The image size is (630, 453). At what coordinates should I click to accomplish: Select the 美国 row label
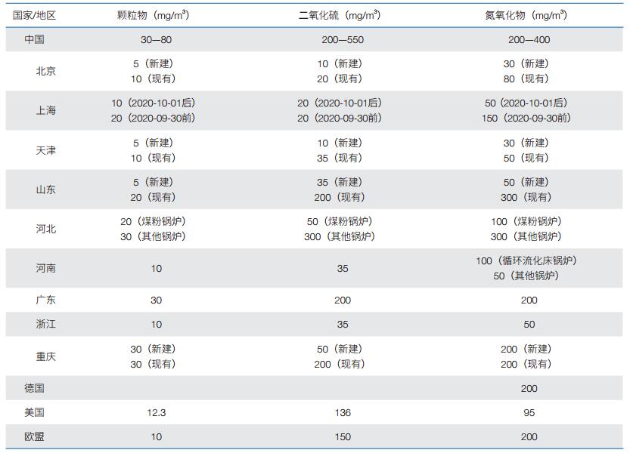point(35,412)
